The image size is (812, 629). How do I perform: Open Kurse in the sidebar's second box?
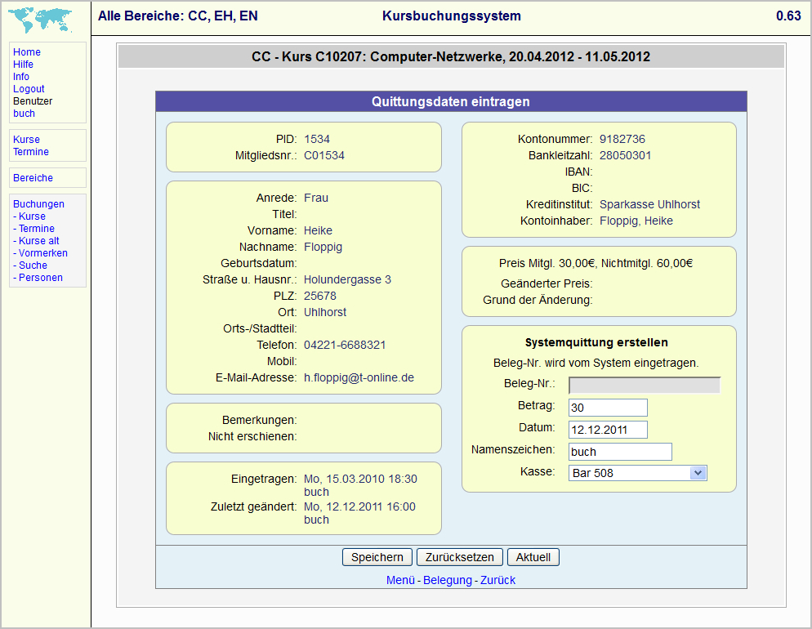pos(26,139)
